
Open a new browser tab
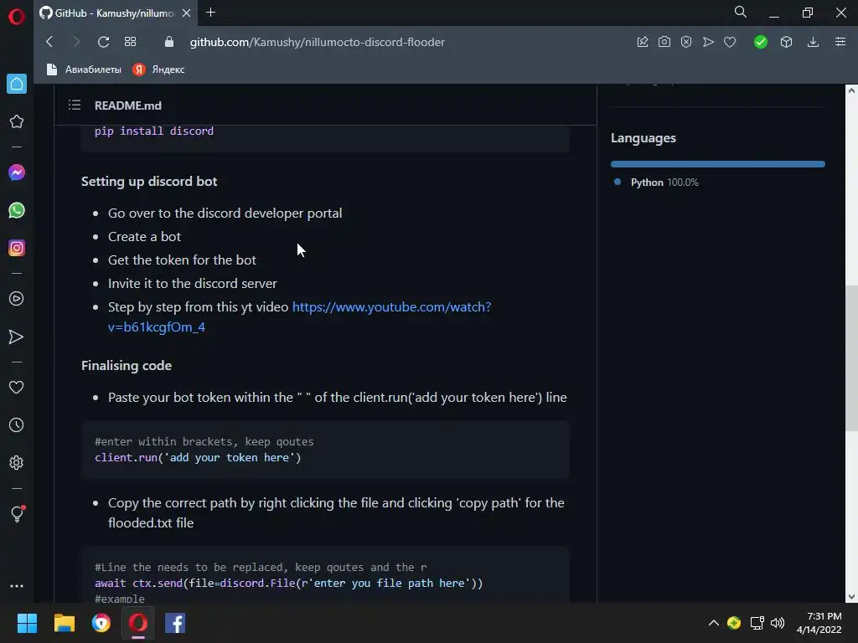[x=210, y=13]
